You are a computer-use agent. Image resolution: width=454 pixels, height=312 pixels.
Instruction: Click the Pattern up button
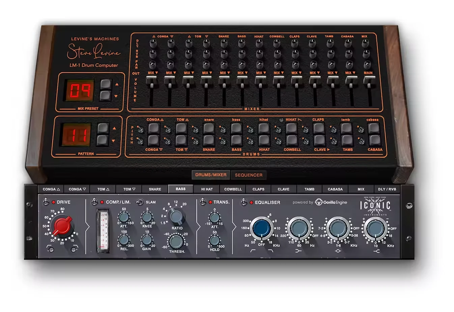pyautogui.click(x=103, y=128)
